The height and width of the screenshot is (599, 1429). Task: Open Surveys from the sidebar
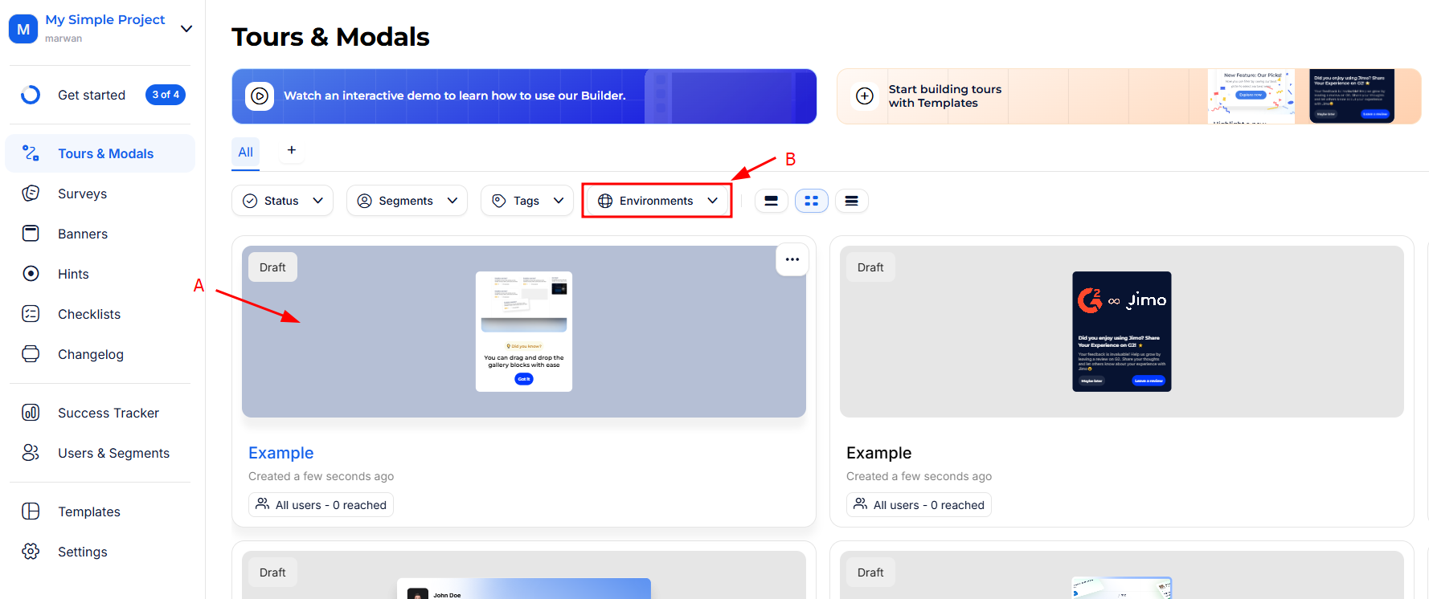(82, 194)
